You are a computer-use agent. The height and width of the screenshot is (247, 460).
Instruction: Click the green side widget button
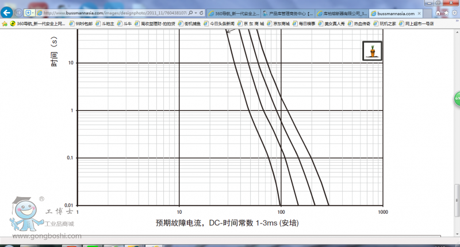pyautogui.click(x=457, y=99)
